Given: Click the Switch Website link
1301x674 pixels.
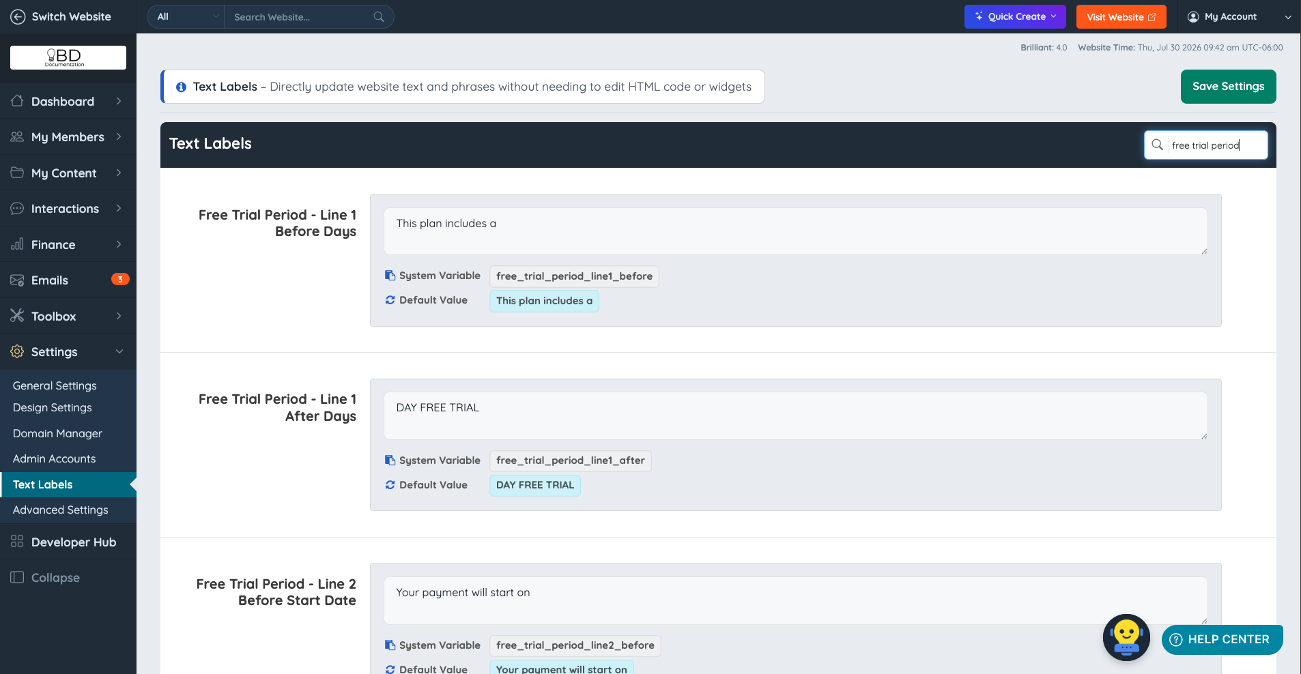Looking at the screenshot, I should click(71, 16).
